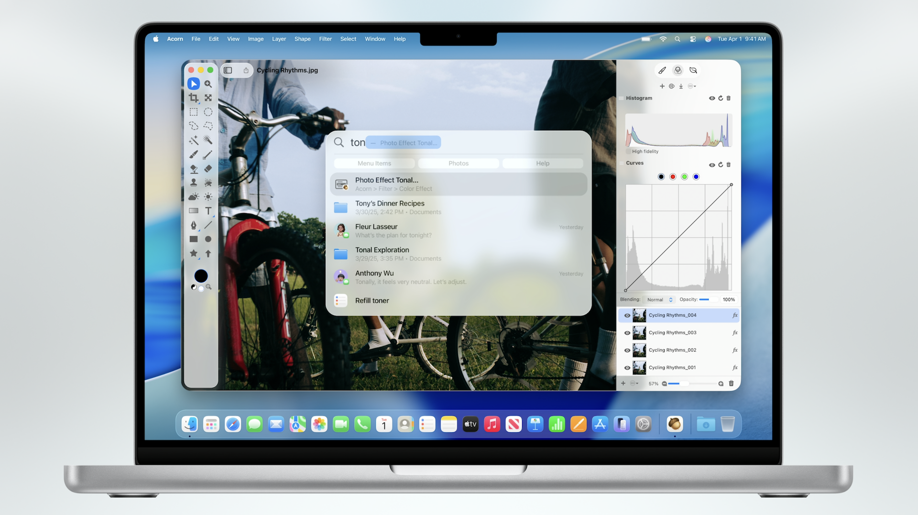Open the Filter menu

[325, 39]
